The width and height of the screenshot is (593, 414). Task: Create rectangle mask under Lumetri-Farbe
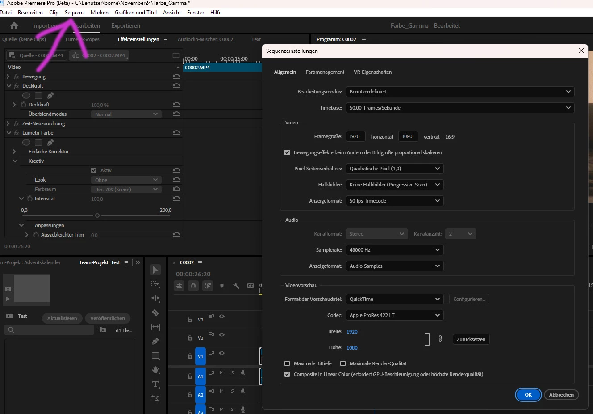pyautogui.click(x=38, y=142)
